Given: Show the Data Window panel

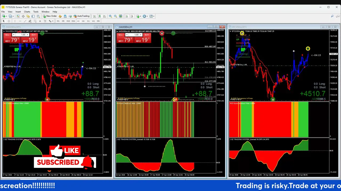Looking at the screenshot, I should [x=23, y=16].
